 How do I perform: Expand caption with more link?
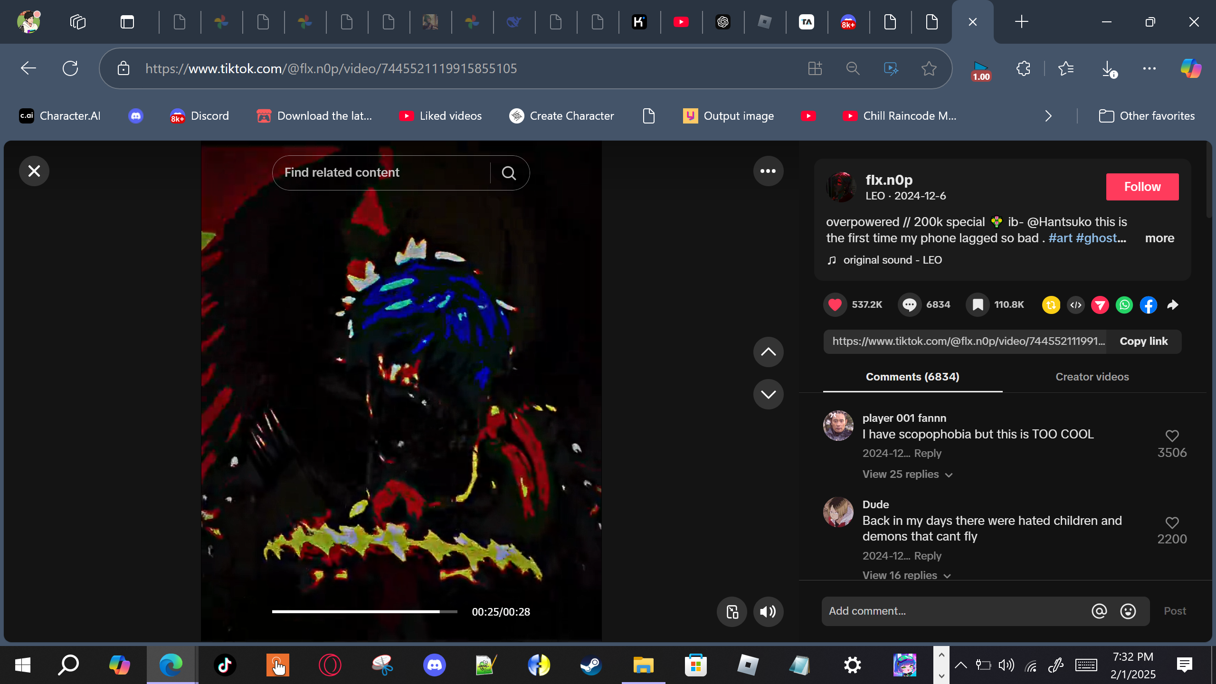[1159, 238]
